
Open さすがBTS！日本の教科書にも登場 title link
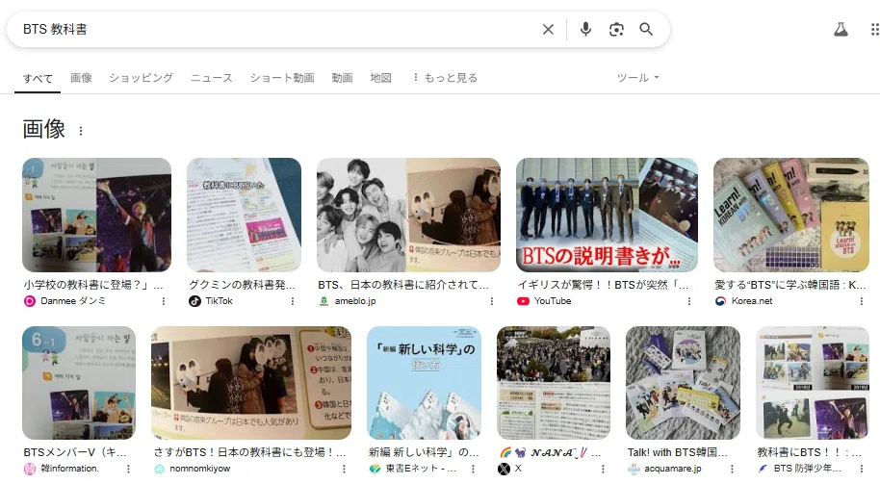tap(249, 452)
